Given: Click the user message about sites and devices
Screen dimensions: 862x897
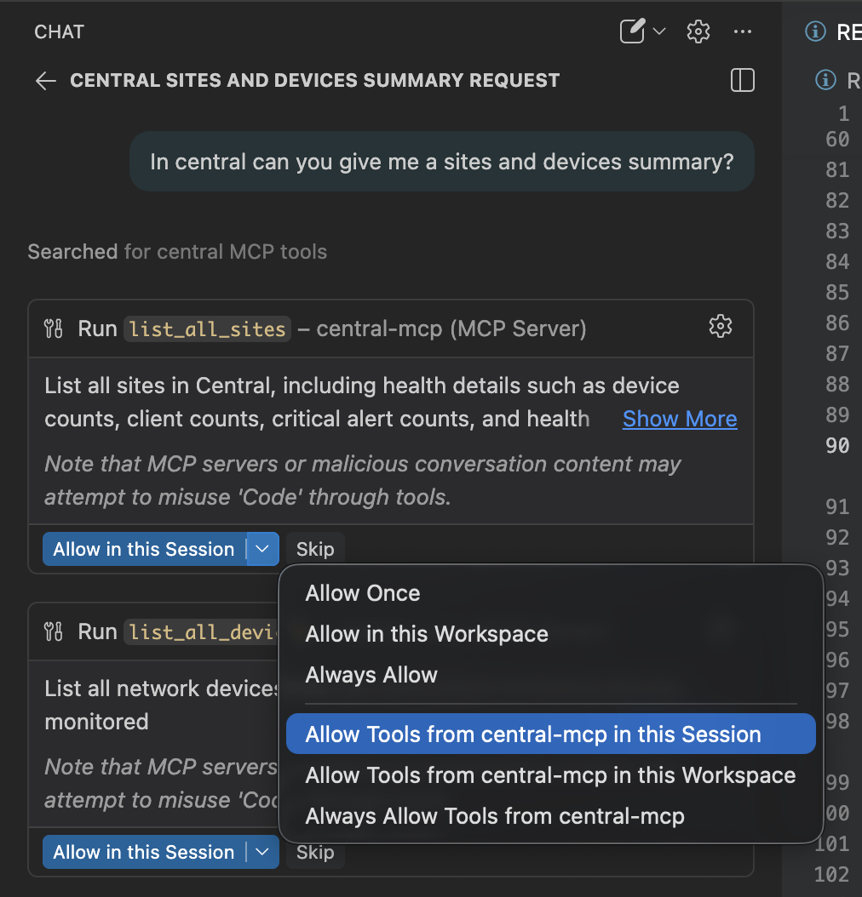Looking at the screenshot, I should click(x=441, y=162).
